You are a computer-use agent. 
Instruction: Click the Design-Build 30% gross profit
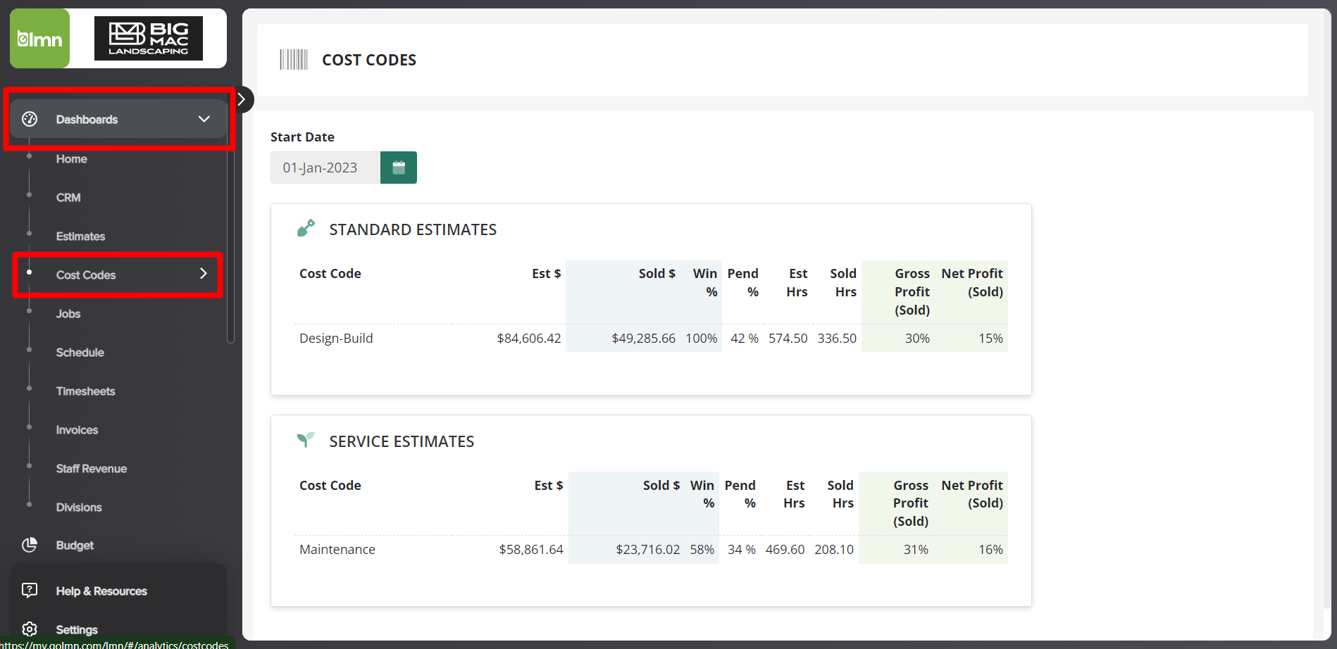(917, 339)
